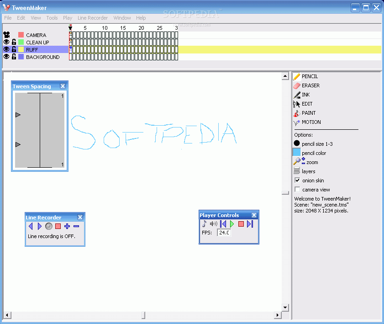
Task: Toggle visibility of the RUFF layer
Action: [x=6, y=49]
